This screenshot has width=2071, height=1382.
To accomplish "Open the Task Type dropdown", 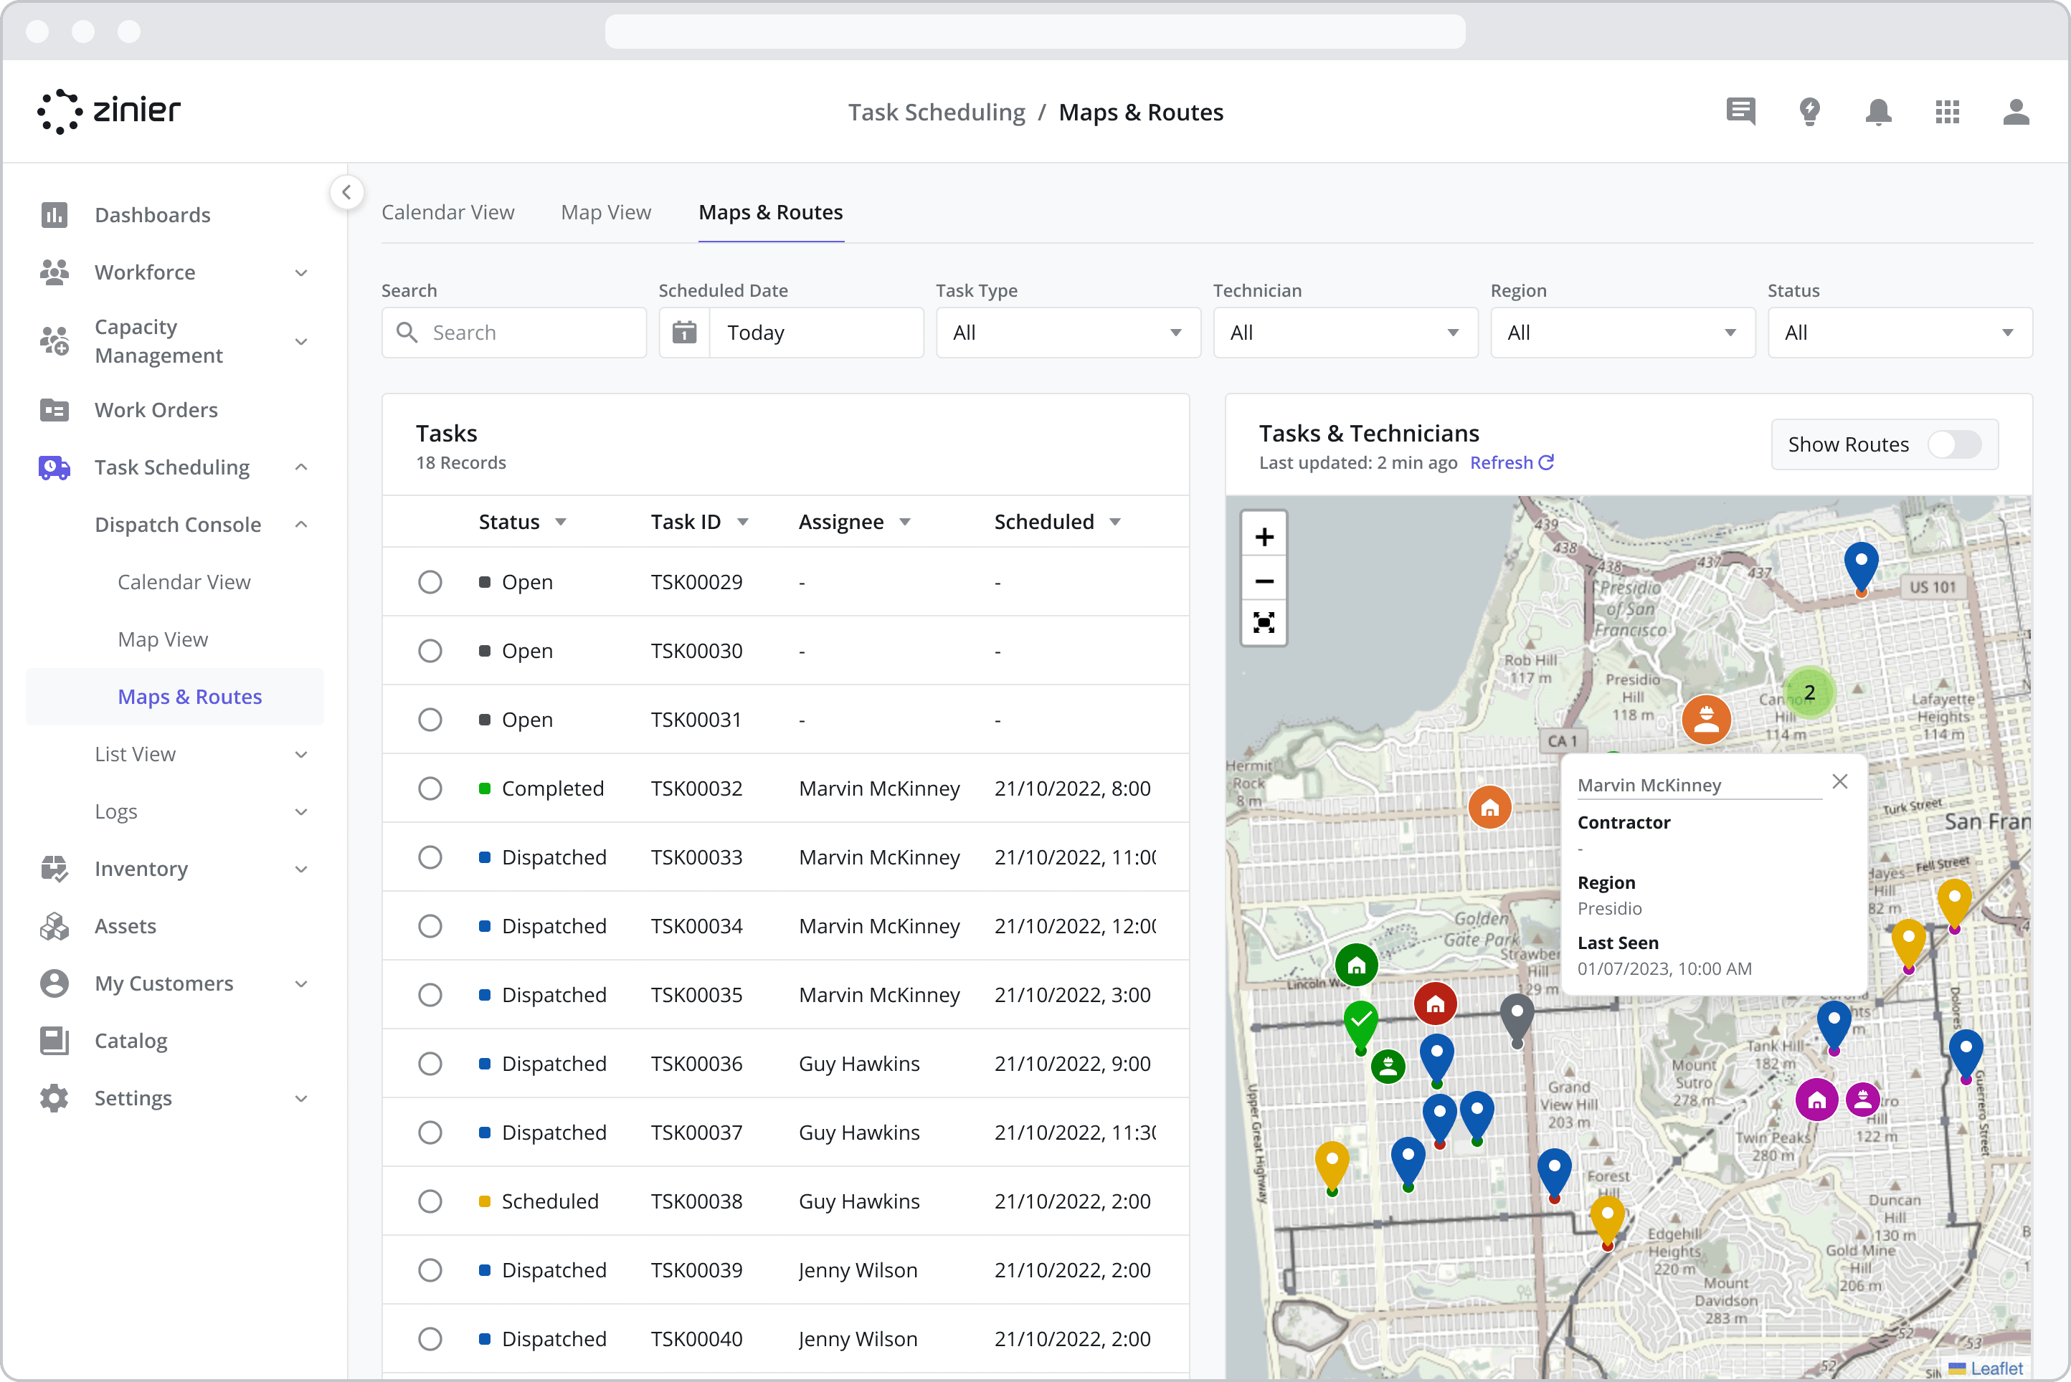I will [x=1068, y=333].
